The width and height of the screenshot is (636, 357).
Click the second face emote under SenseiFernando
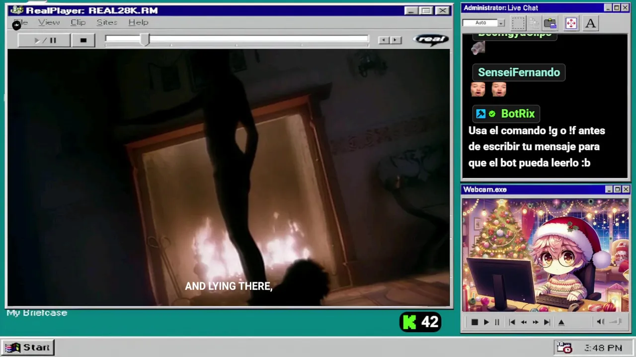pyautogui.click(x=498, y=89)
